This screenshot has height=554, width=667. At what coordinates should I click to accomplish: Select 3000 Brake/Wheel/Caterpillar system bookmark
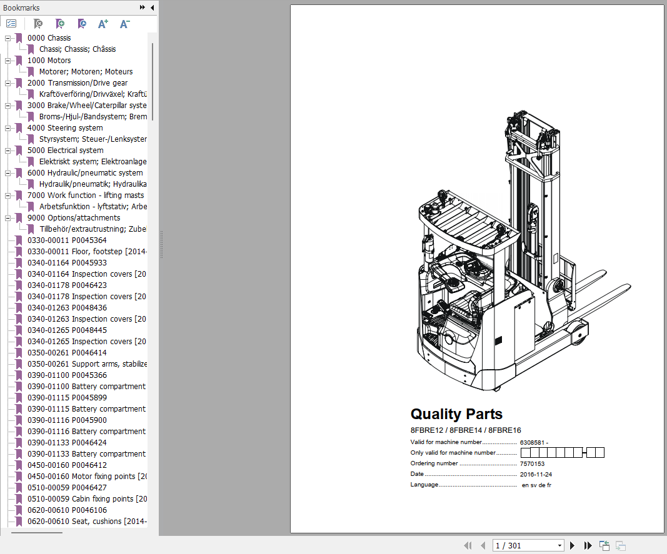(87, 105)
